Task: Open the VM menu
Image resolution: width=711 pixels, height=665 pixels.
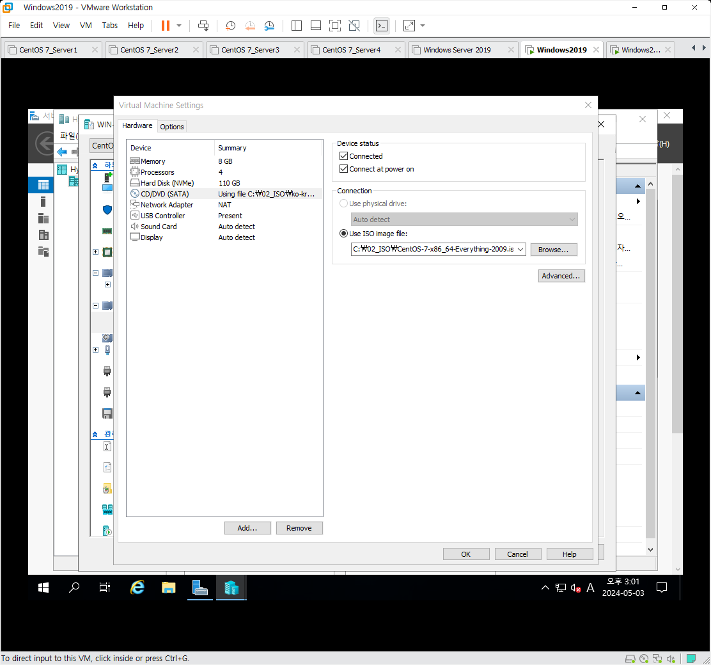Action: click(x=86, y=26)
